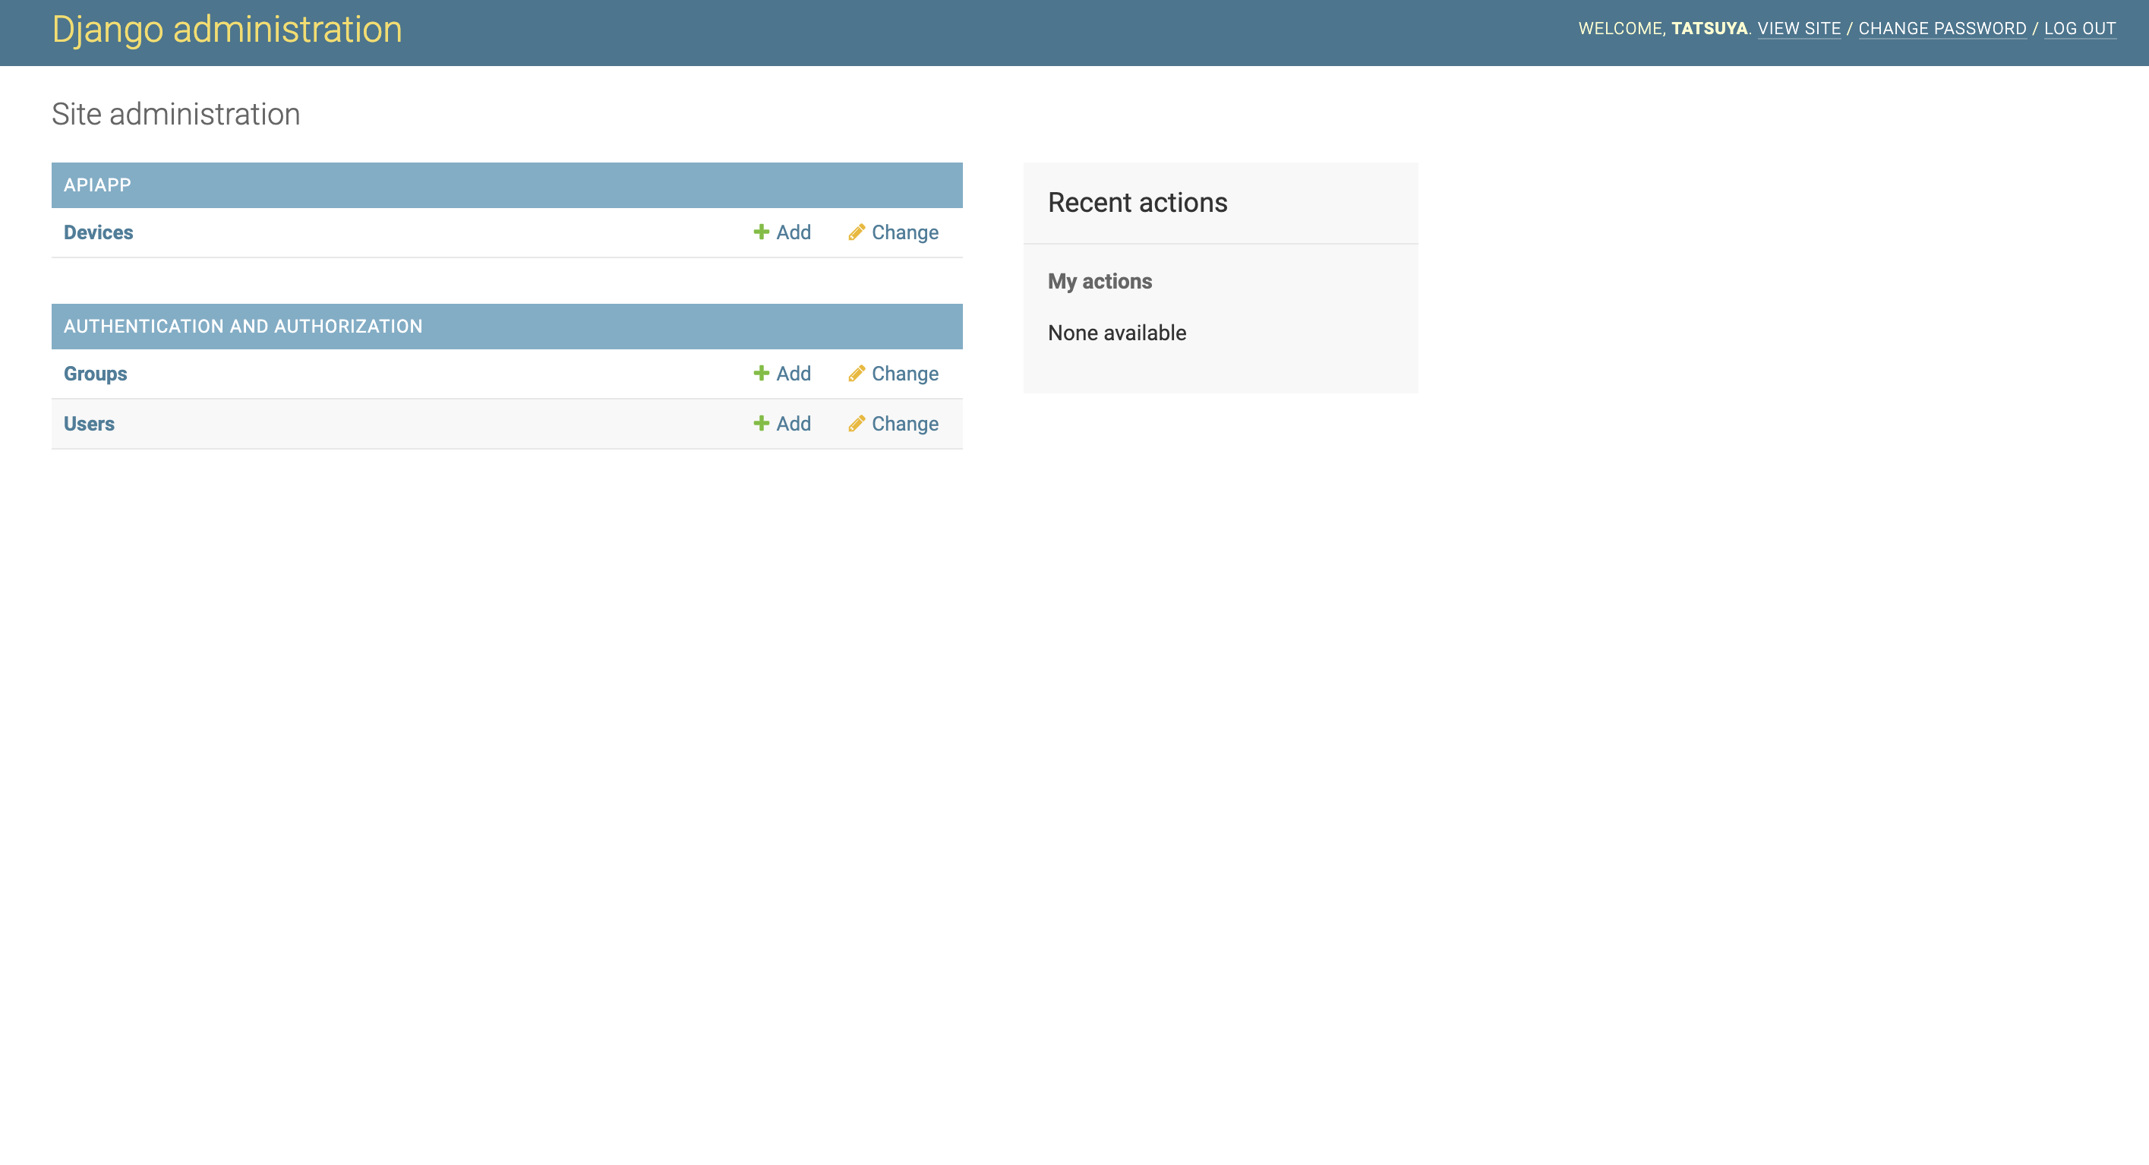The height and width of the screenshot is (1165, 2149).
Task: Click the APIAPP section header
Action: click(x=98, y=185)
